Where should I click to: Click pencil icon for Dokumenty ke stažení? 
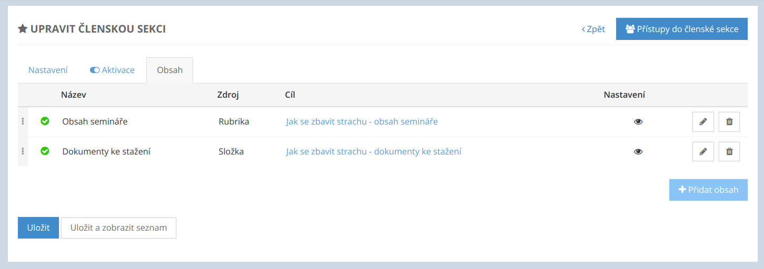click(x=703, y=152)
